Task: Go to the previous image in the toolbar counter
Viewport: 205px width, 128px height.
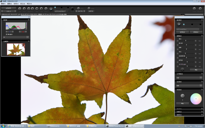Action: pyautogui.click(x=2, y=11)
